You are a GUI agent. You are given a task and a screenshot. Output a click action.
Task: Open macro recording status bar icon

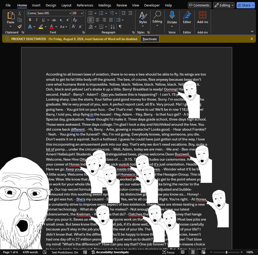(x=85, y=252)
